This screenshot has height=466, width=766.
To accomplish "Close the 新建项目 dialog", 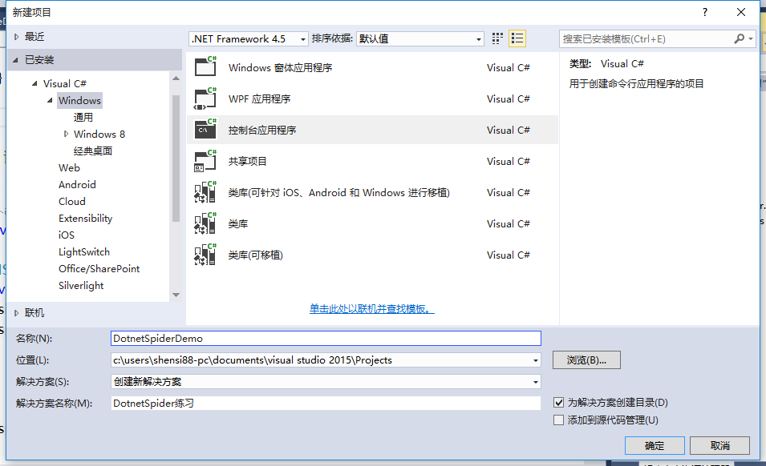I will (740, 12).
